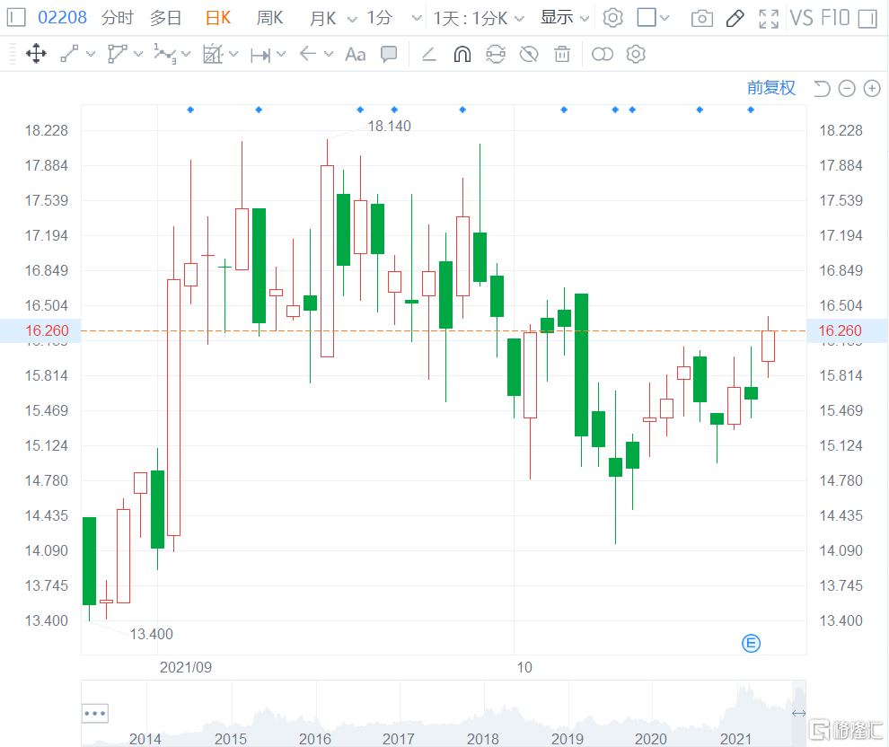The height and width of the screenshot is (747, 889).
Task: Click the blue E event marker
Action: click(752, 643)
